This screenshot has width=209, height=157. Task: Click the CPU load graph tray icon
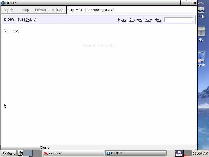(x=188, y=153)
